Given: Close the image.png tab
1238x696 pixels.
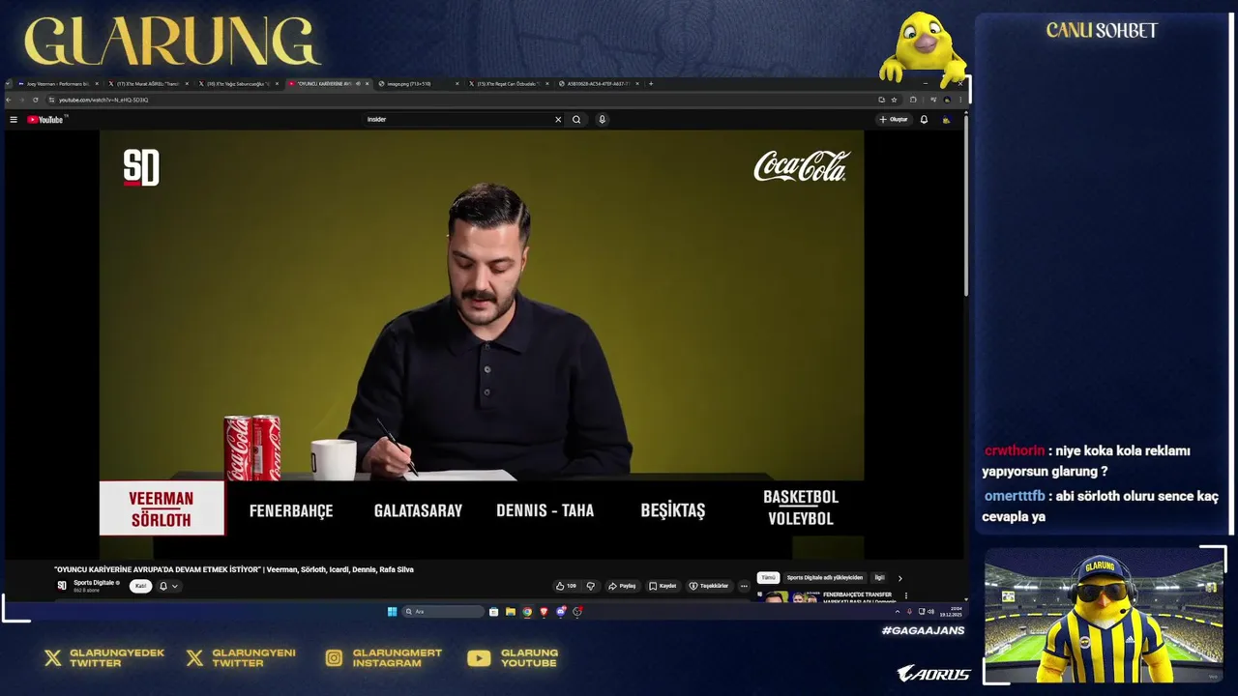Looking at the screenshot, I should 457,84.
